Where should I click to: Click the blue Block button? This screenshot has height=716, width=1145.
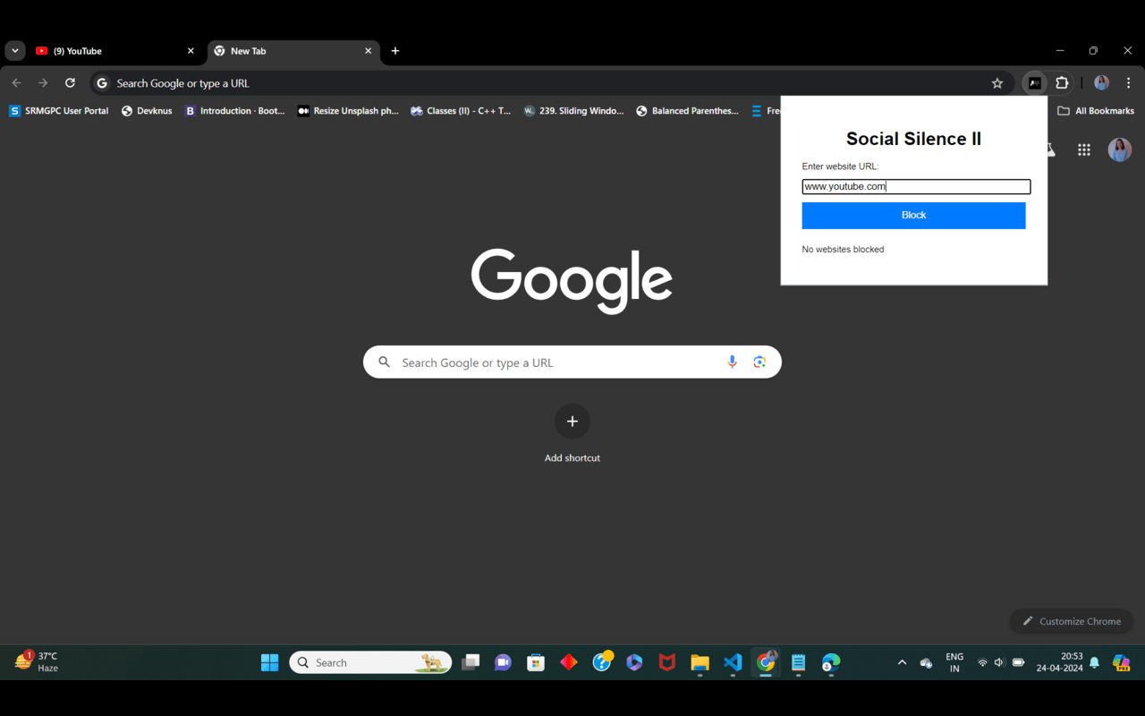pyautogui.click(x=913, y=216)
